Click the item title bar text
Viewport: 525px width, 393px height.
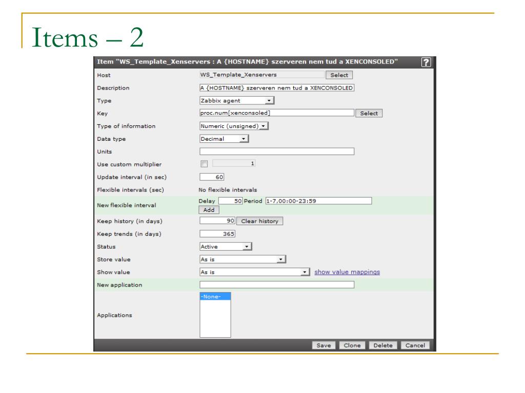(x=248, y=62)
